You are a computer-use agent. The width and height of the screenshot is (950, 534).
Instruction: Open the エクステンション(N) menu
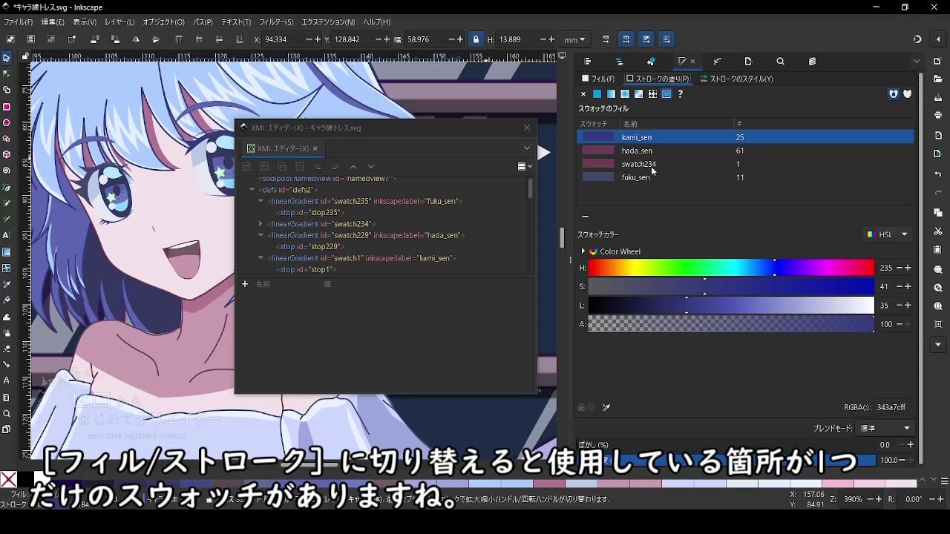click(x=328, y=22)
